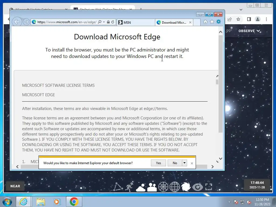Launch Windows Media Player from taskbar
The image size is (276, 207).
coord(57,202)
